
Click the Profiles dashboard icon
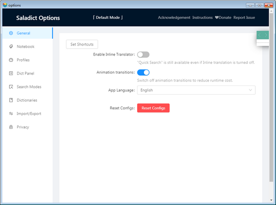(11, 60)
